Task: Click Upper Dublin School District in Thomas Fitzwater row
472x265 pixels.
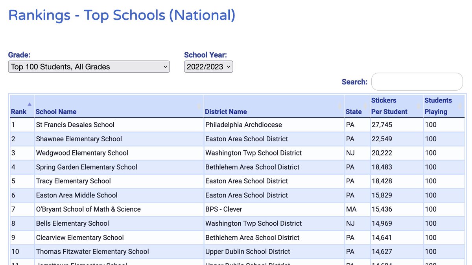Action: [x=274, y=252]
